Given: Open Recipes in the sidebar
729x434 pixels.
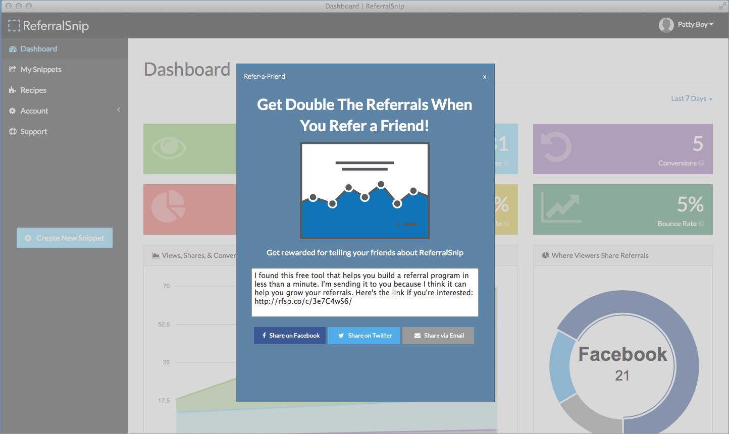Looking at the screenshot, I should click(64, 90).
